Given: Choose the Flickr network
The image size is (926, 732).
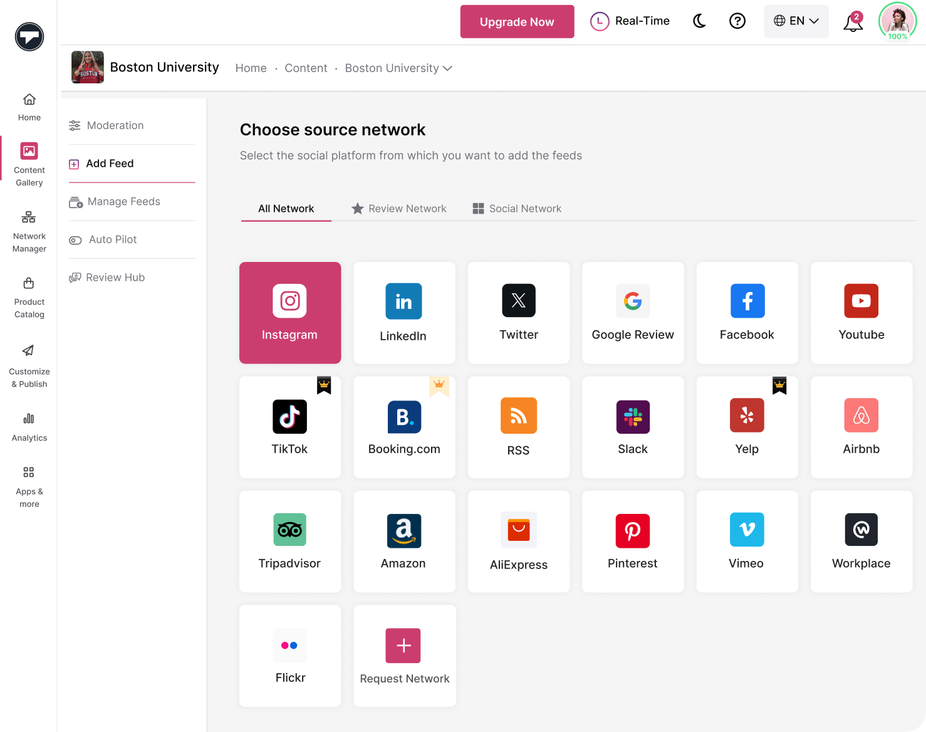Looking at the screenshot, I should coord(290,656).
